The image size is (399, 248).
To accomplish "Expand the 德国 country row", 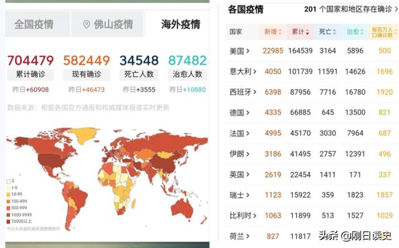I will [x=239, y=112].
